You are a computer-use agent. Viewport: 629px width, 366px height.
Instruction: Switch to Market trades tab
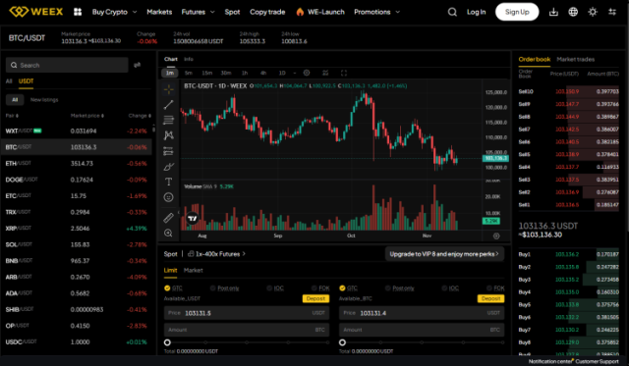click(576, 59)
